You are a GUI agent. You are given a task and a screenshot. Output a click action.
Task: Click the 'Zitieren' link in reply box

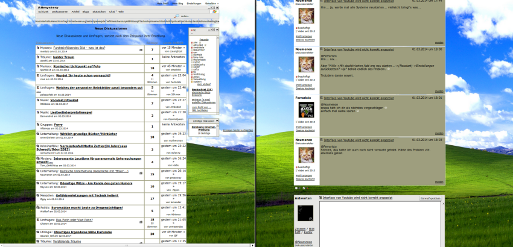[x=300, y=229]
